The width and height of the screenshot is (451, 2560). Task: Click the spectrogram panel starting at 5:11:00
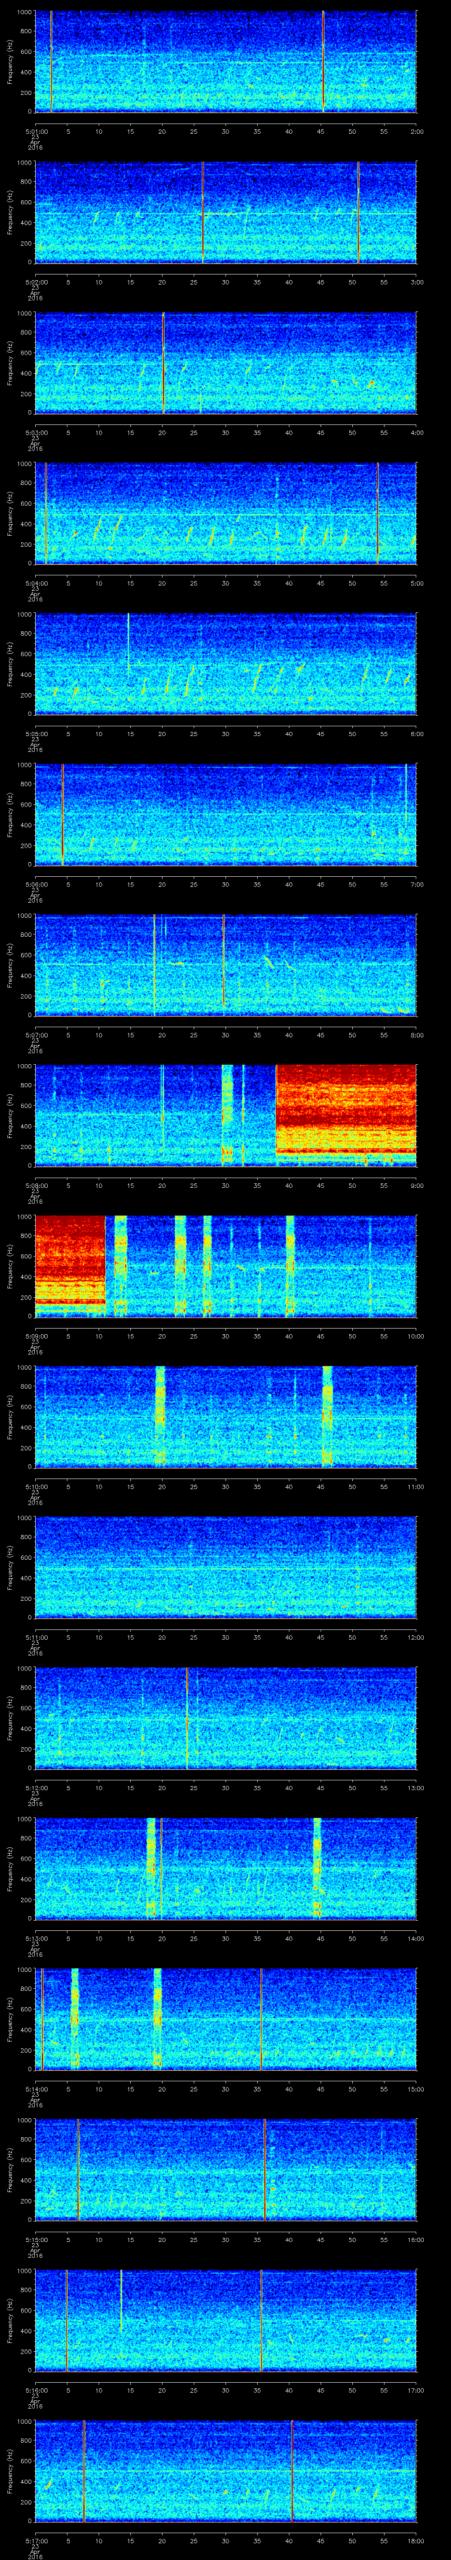(x=226, y=1567)
